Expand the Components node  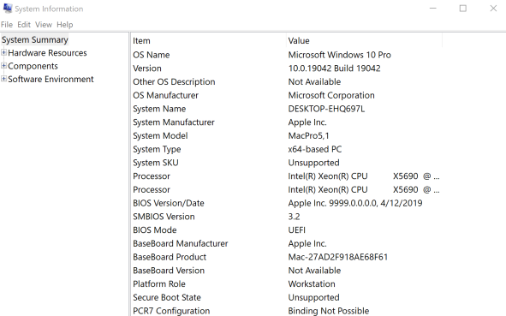coord(4,66)
